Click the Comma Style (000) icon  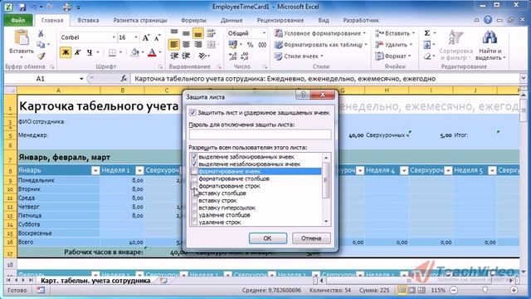click(262, 44)
